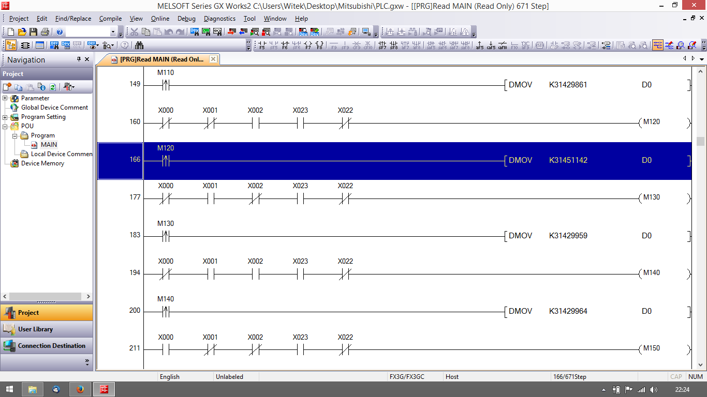Open Firefox from the Windows taskbar
The width and height of the screenshot is (707, 397).
coord(80,389)
